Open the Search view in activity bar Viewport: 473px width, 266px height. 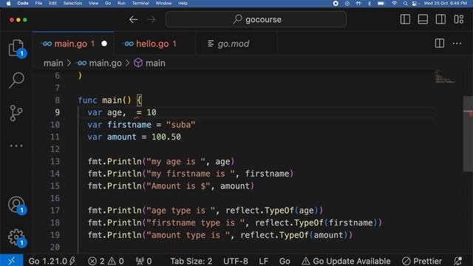coord(16,81)
